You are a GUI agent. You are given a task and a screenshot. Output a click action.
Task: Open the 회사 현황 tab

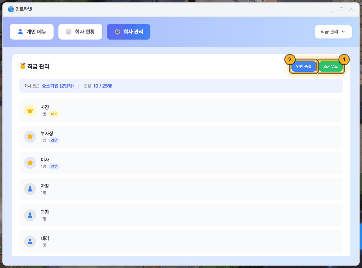(x=80, y=32)
